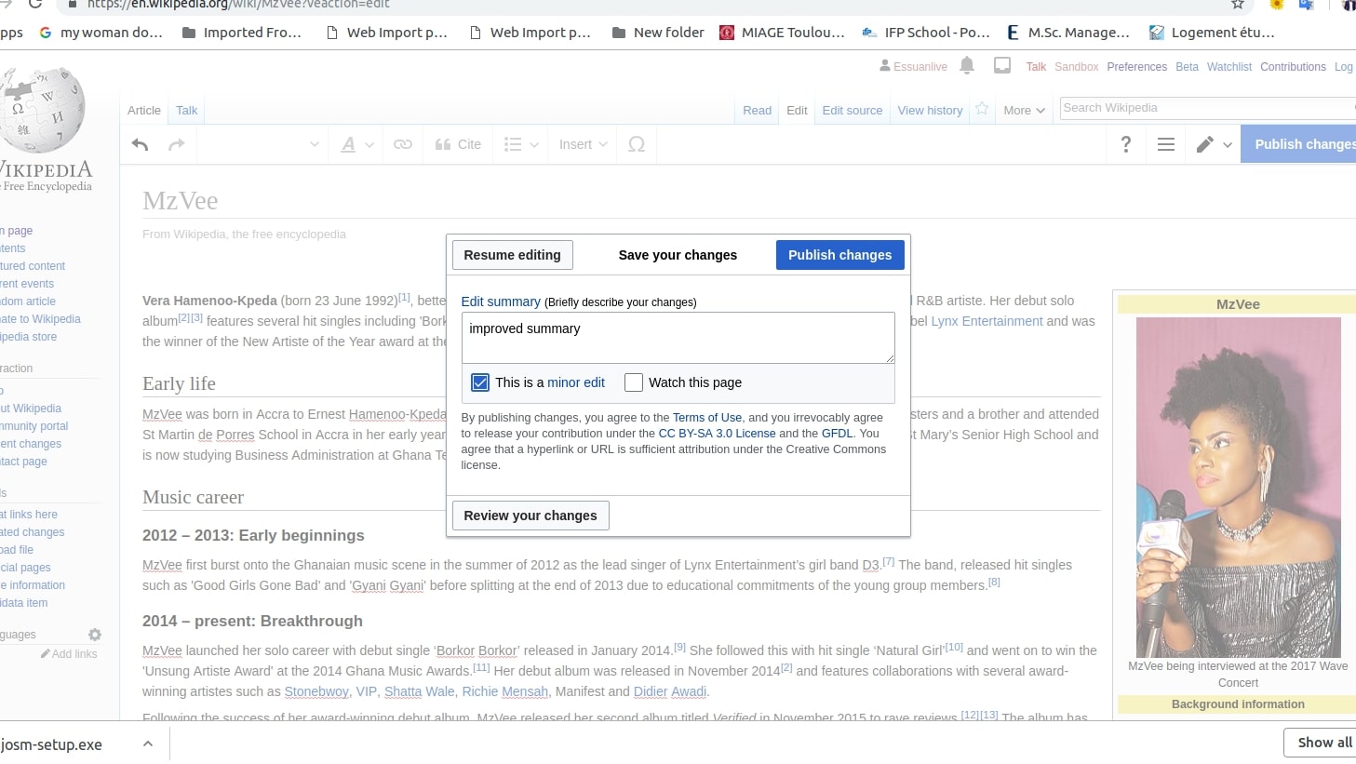The height and width of the screenshot is (764, 1356).
Task: Open the minor edit help link
Action: (x=576, y=382)
